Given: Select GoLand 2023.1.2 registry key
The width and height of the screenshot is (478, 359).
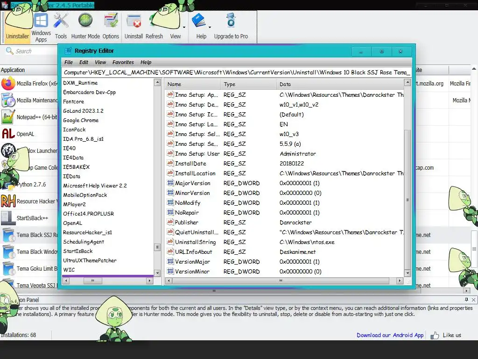Looking at the screenshot, I should pos(83,111).
